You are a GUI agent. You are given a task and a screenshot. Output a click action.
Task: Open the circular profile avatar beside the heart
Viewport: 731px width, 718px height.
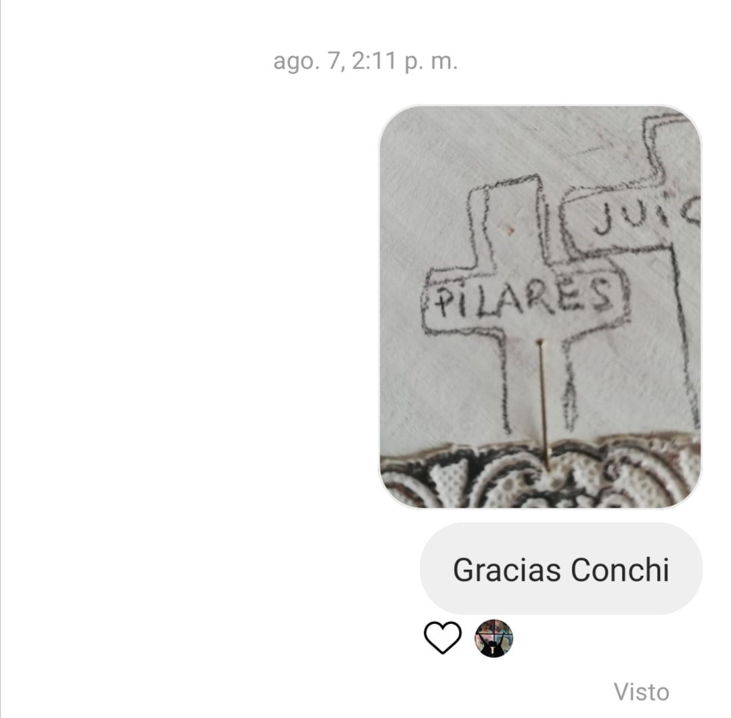coord(493,638)
